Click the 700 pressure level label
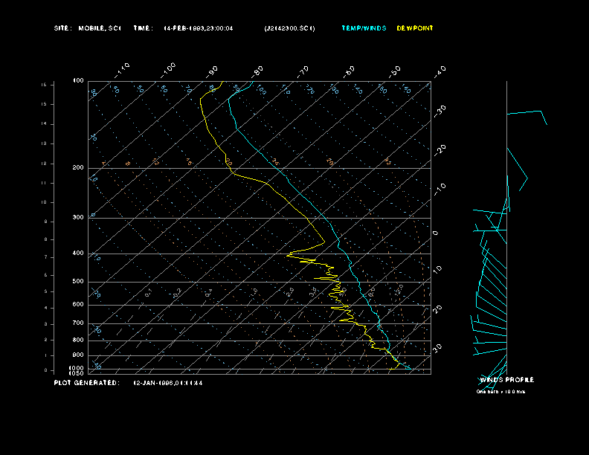589x455 pixels. [78, 323]
